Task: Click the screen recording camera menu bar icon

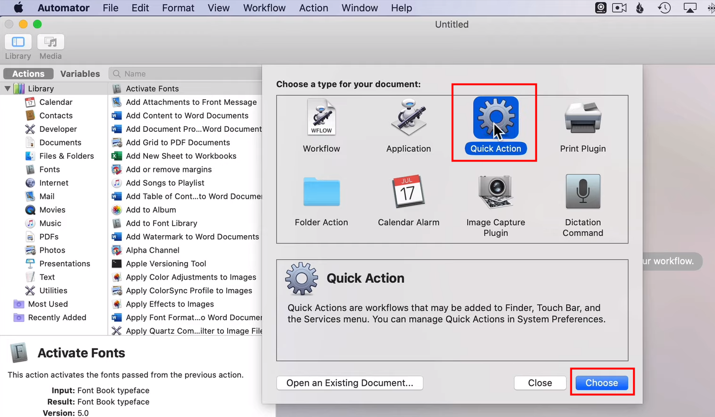Action: 620,8
